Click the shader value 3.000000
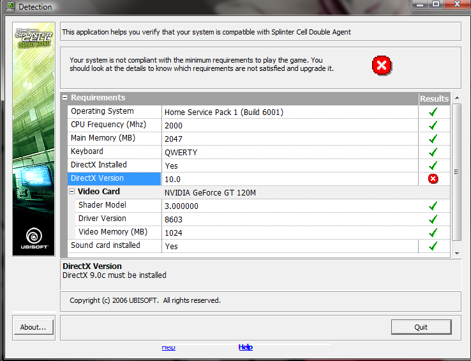This screenshot has height=361, width=471. coord(181,206)
